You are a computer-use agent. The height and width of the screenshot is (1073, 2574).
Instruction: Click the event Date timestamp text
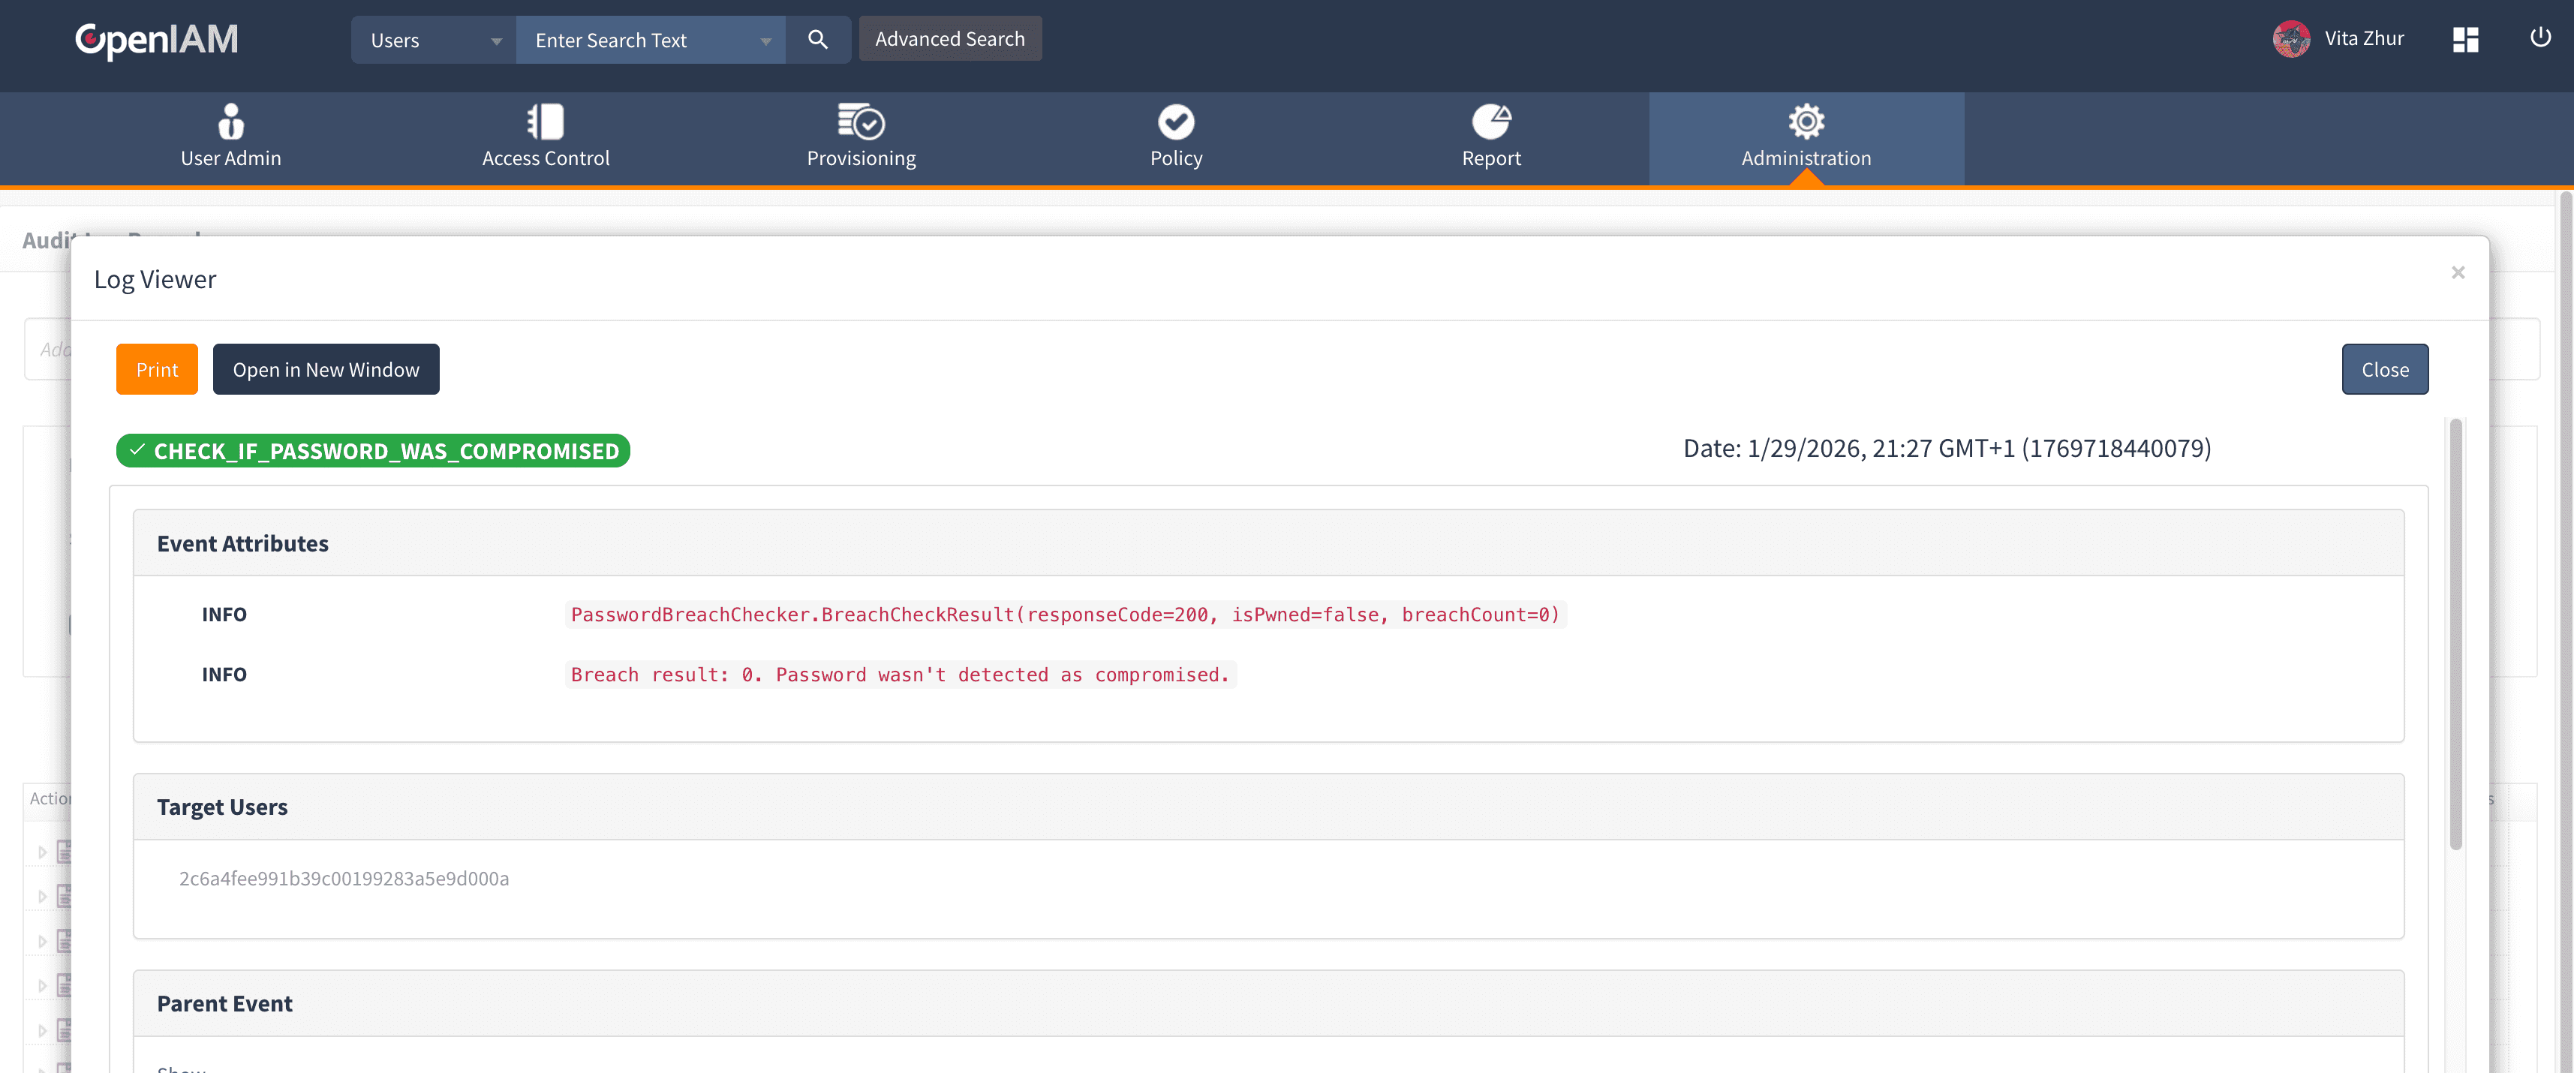coord(1947,449)
